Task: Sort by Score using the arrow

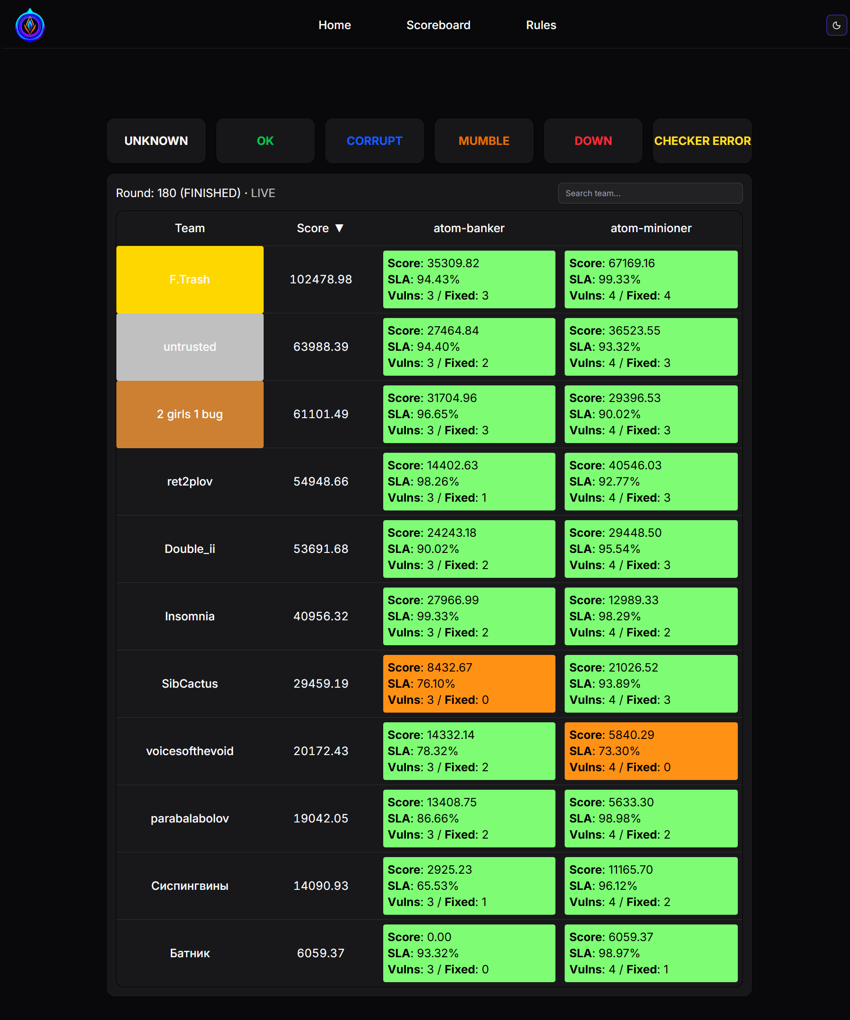Action: [339, 228]
